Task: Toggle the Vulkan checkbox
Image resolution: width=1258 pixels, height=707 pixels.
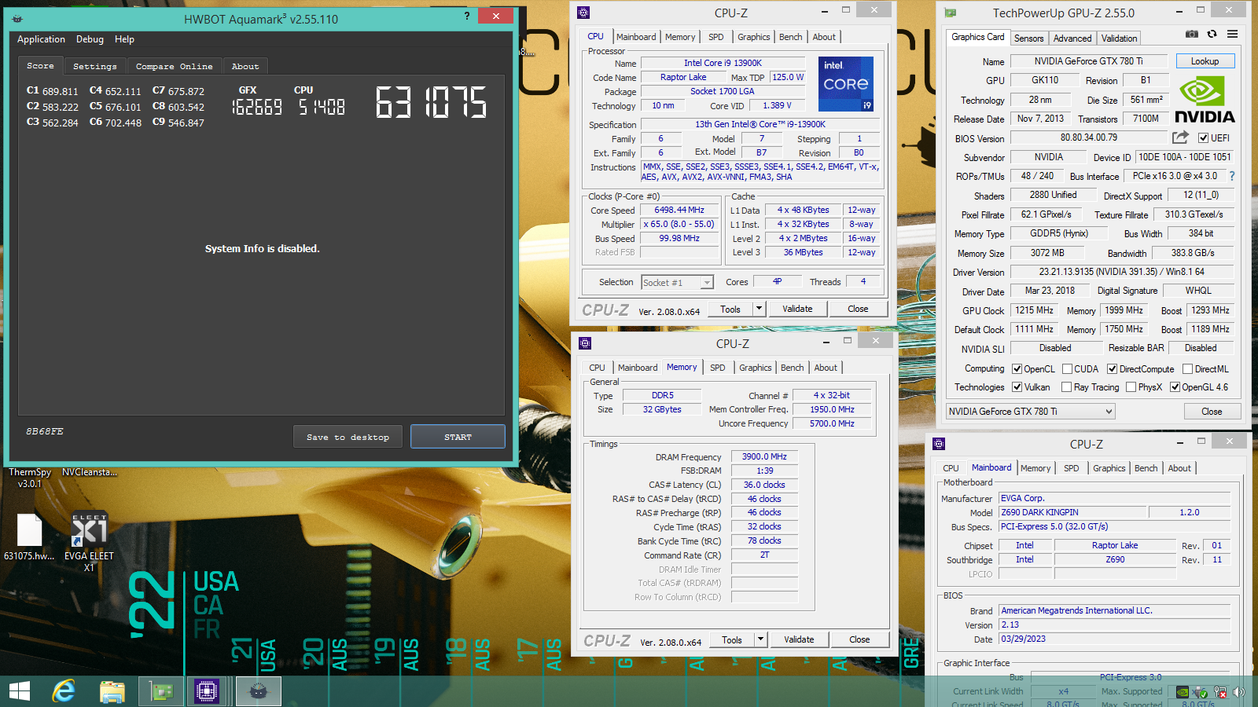Action: pyautogui.click(x=1017, y=387)
